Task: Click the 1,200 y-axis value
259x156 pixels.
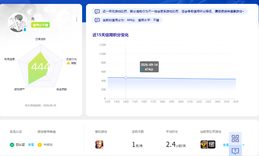Action: 103,45
